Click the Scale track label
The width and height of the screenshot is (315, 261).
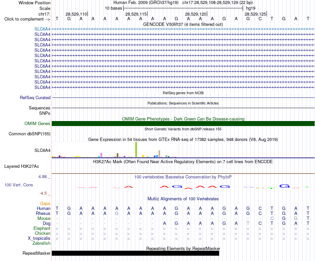coord(45,8)
